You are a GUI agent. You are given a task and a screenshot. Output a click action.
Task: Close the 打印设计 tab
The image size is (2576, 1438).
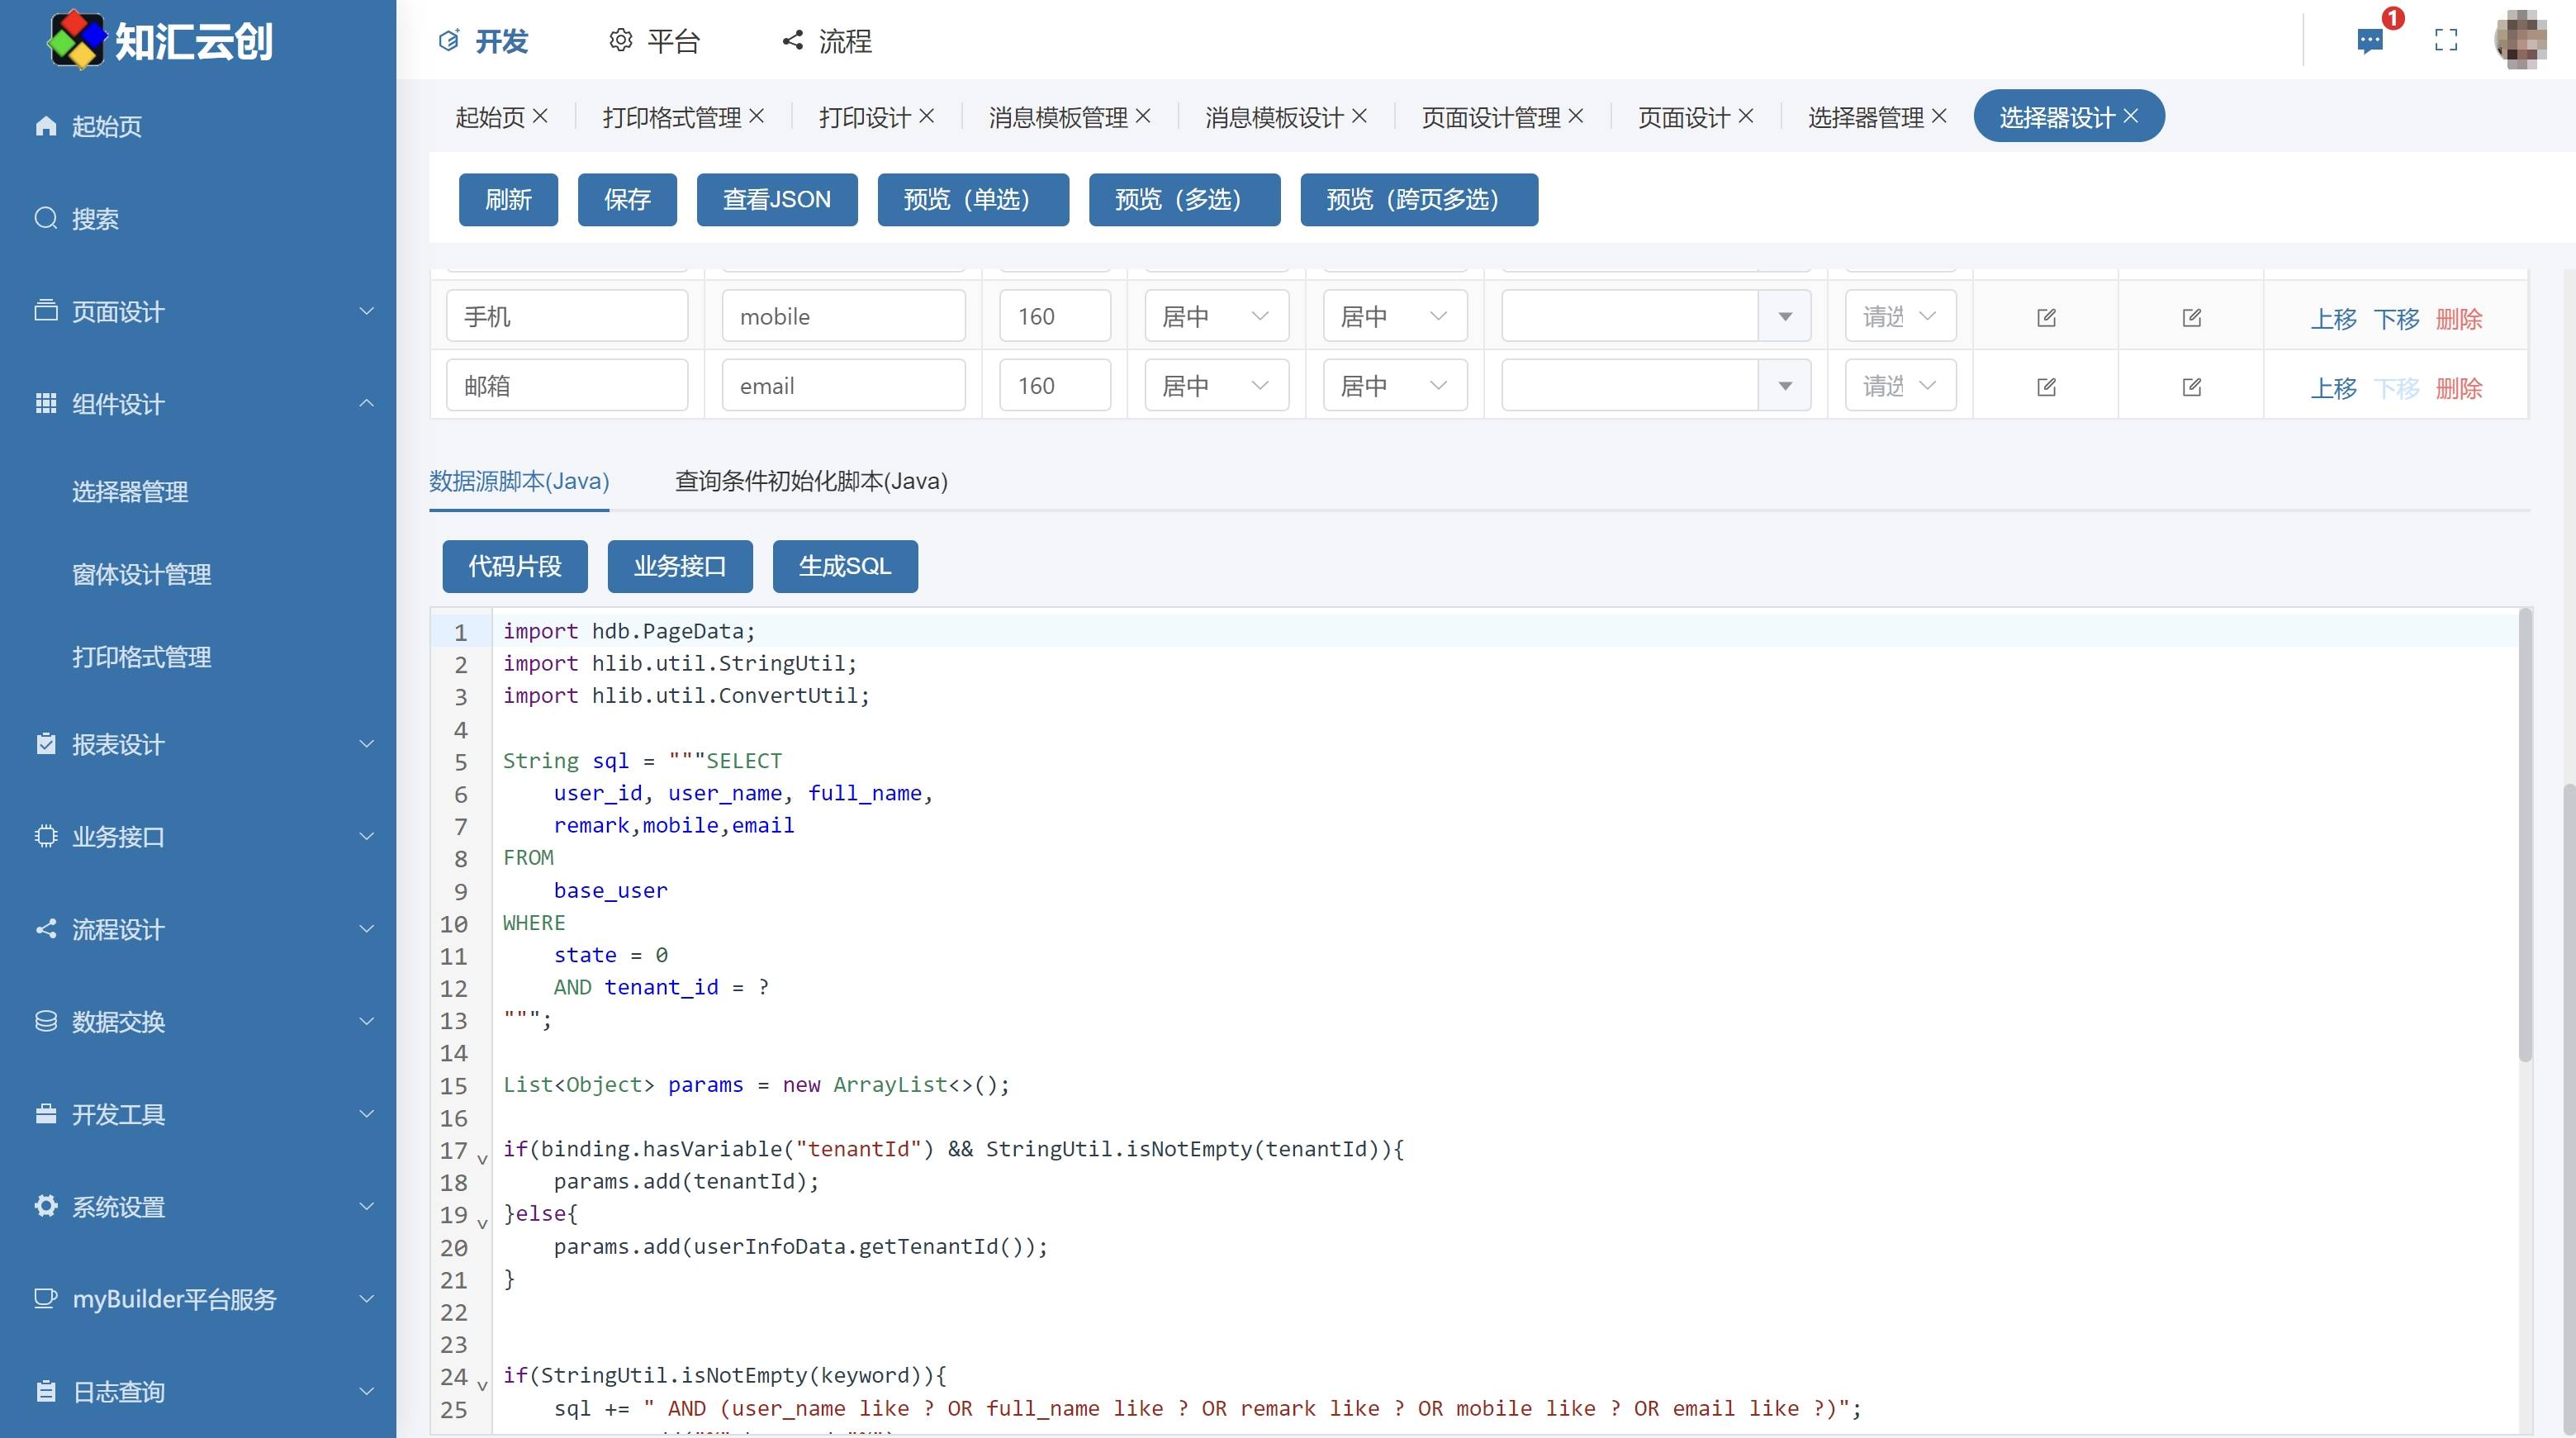(927, 116)
